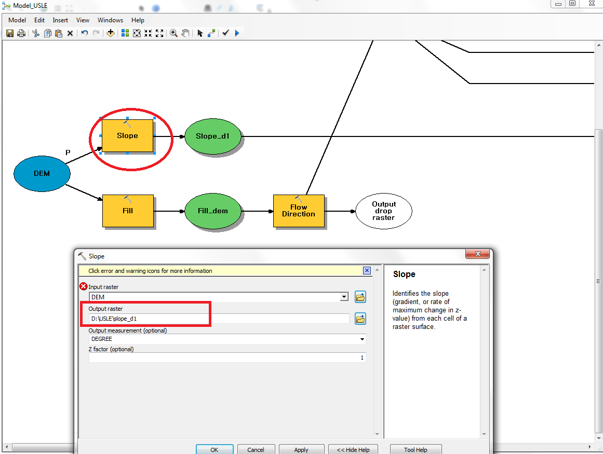This screenshot has width=603, height=454.
Task: Open the Model menu
Action: [x=17, y=20]
